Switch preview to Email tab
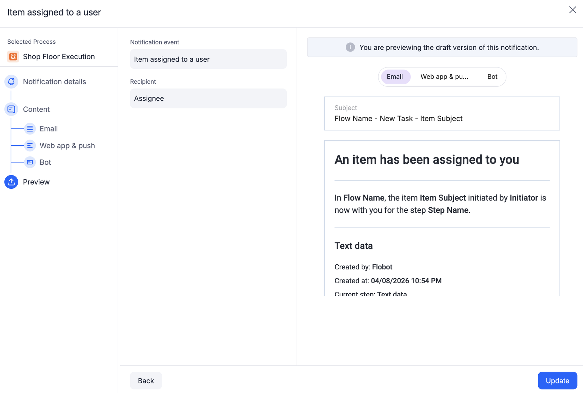The width and height of the screenshot is (583, 393). 395,77
